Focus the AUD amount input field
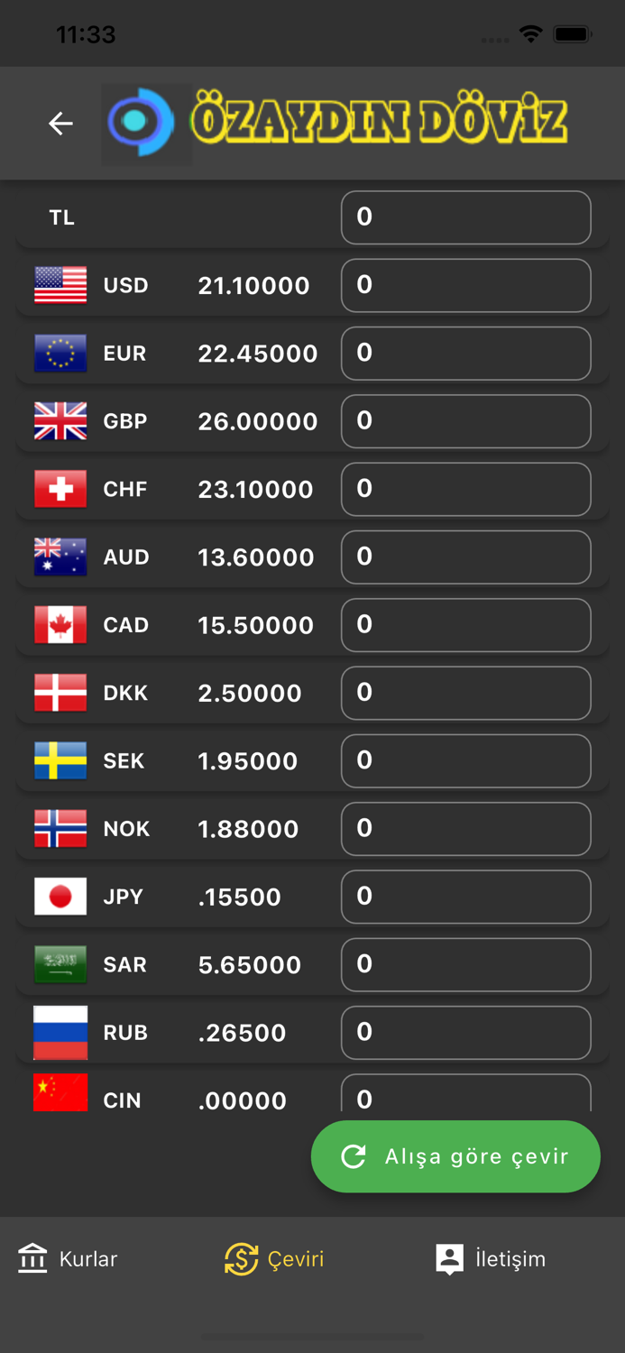 [465, 557]
